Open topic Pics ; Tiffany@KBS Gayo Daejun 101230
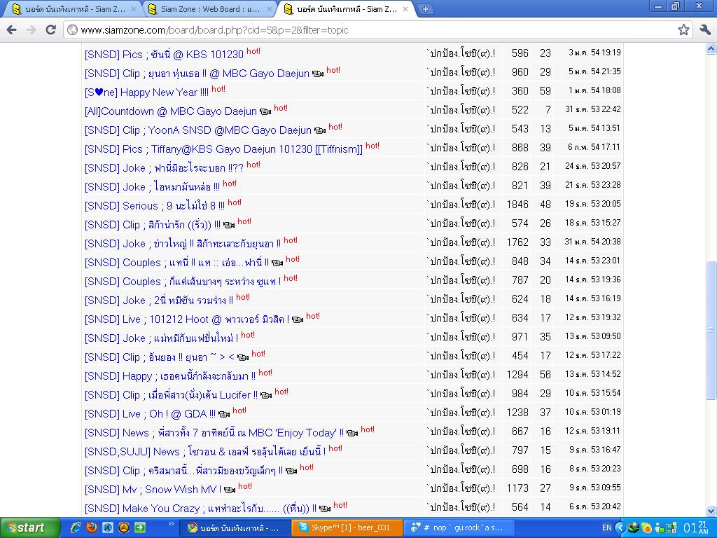717x538 pixels. pyautogui.click(x=223, y=149)
